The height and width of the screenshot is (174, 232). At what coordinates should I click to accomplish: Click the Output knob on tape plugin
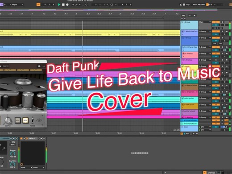point(8,120)
